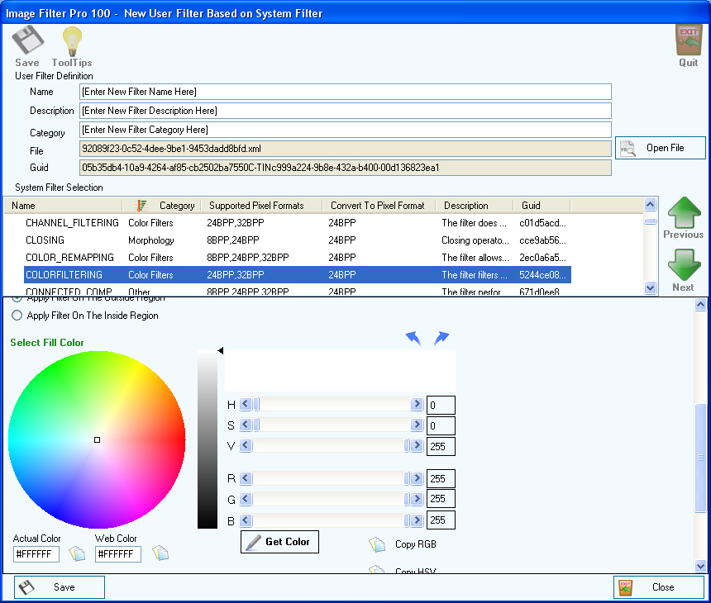Sort by Guid column header
This screenshot has height=603, width=711.
pyautogui.click(x=542, y=206)
